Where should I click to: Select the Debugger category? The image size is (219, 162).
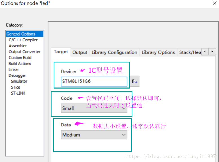point(17,76)
